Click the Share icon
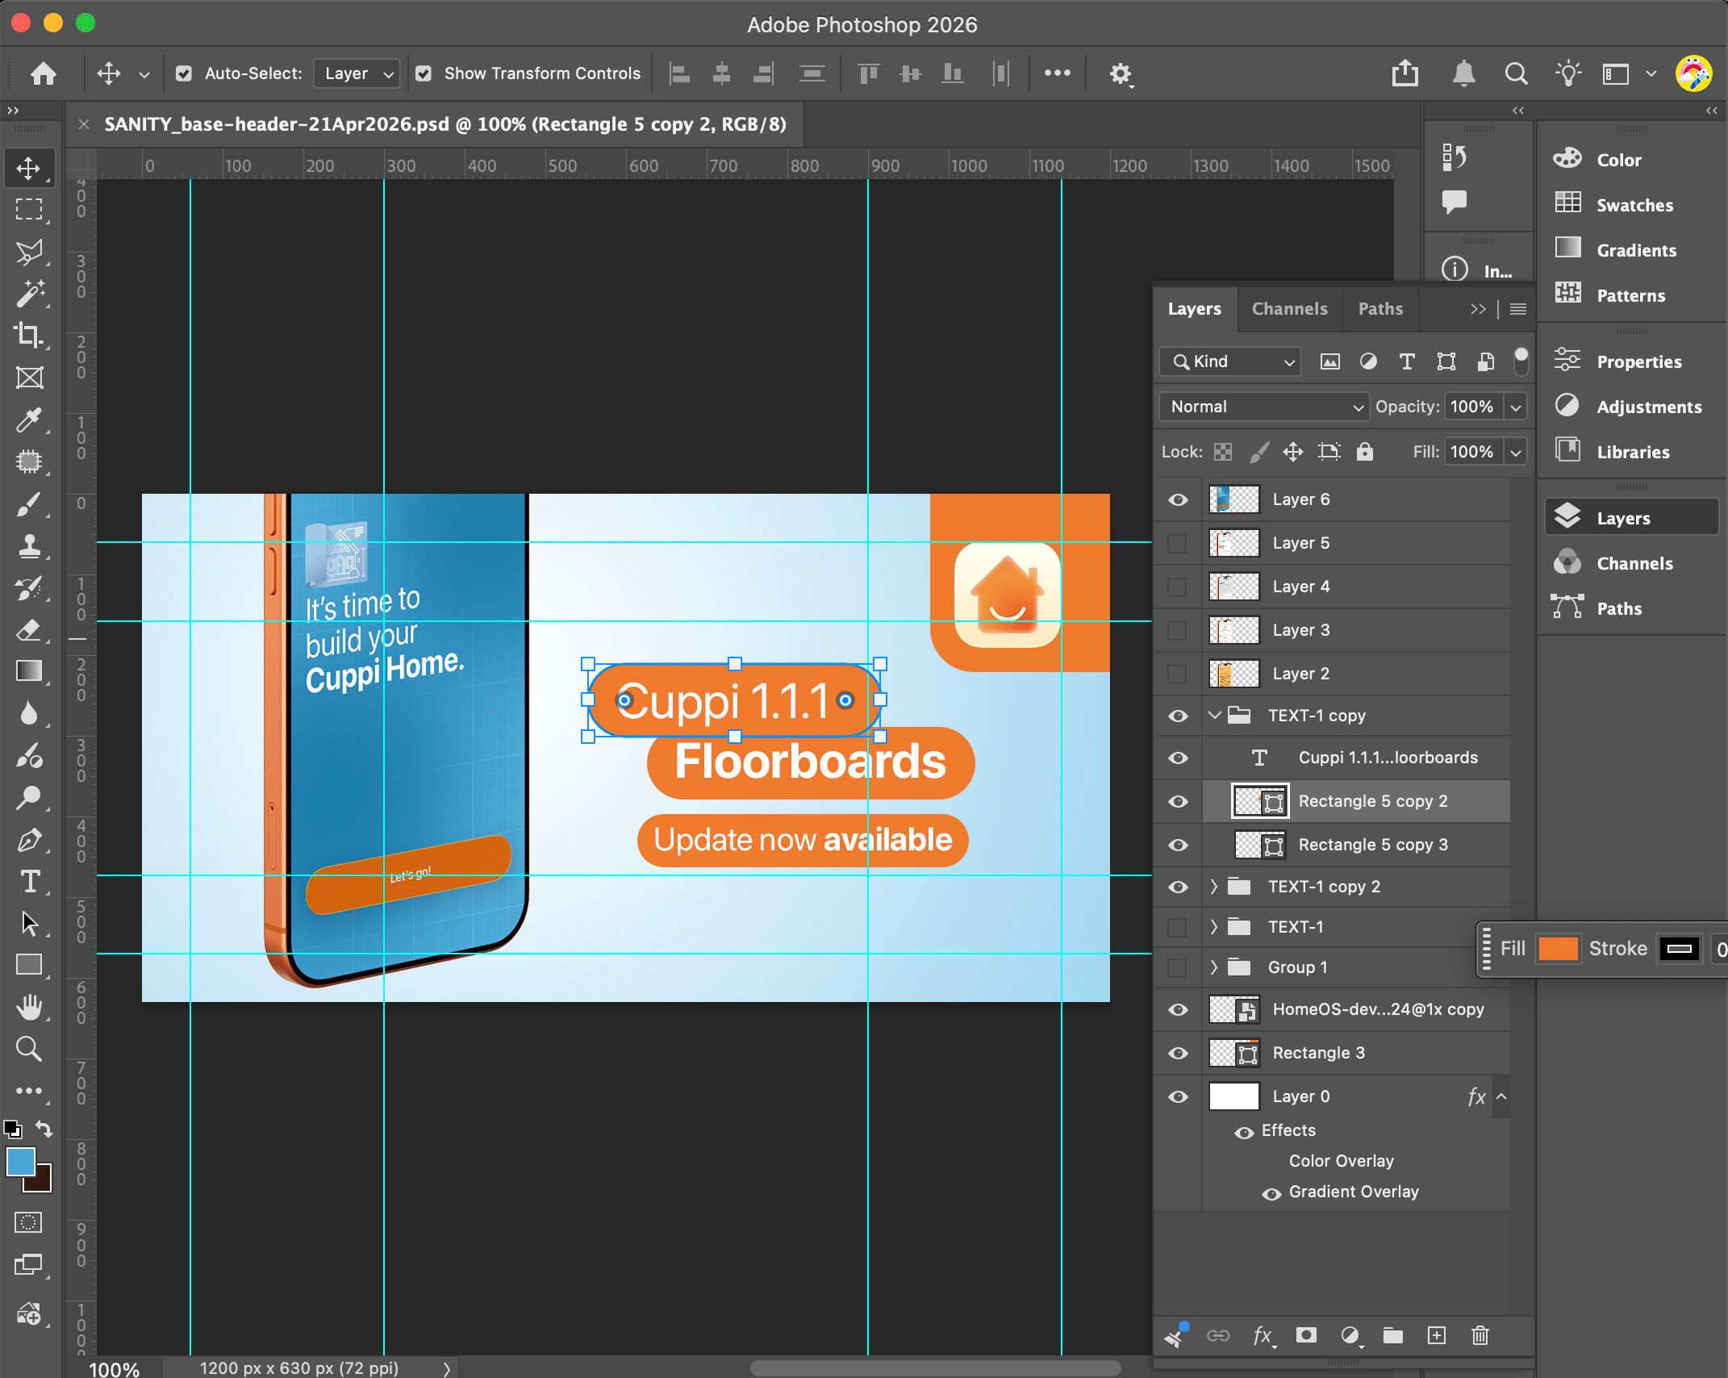This screenshot has width=1728, height=1378. 1405,73
